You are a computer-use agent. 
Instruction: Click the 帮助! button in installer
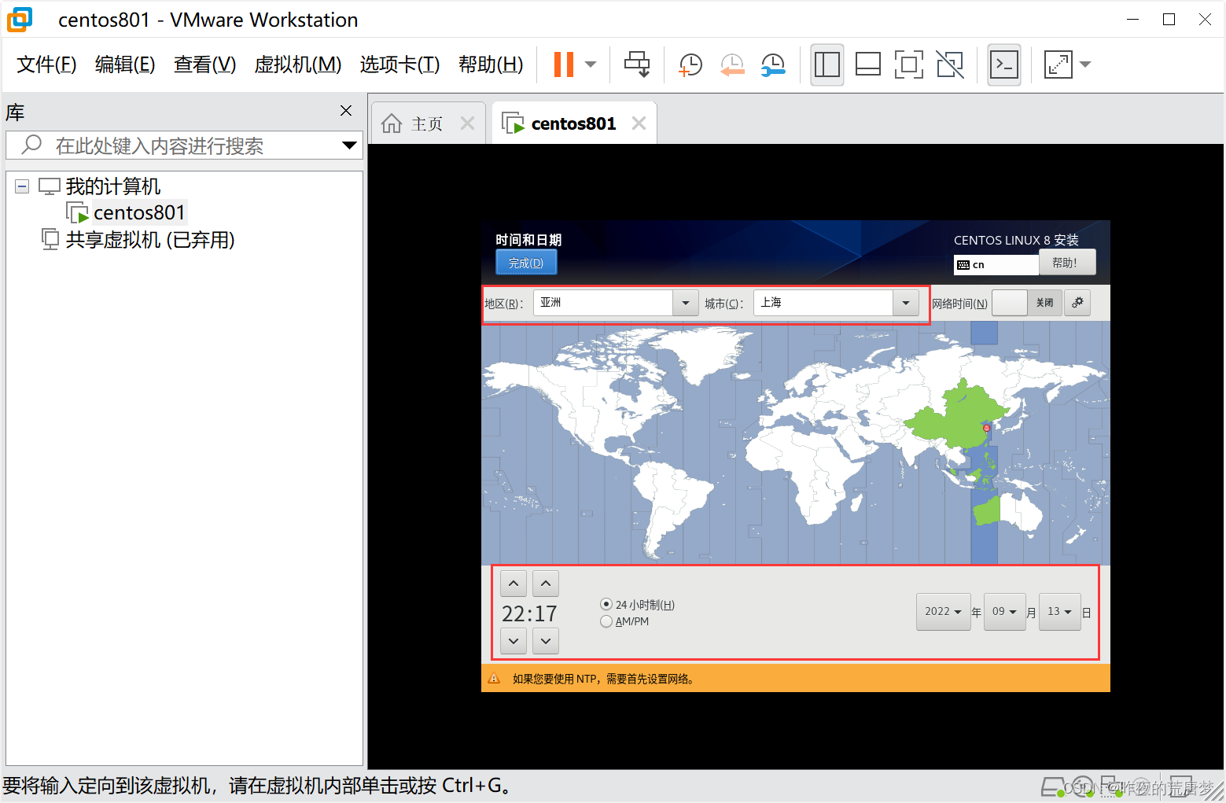point(1067,263)
